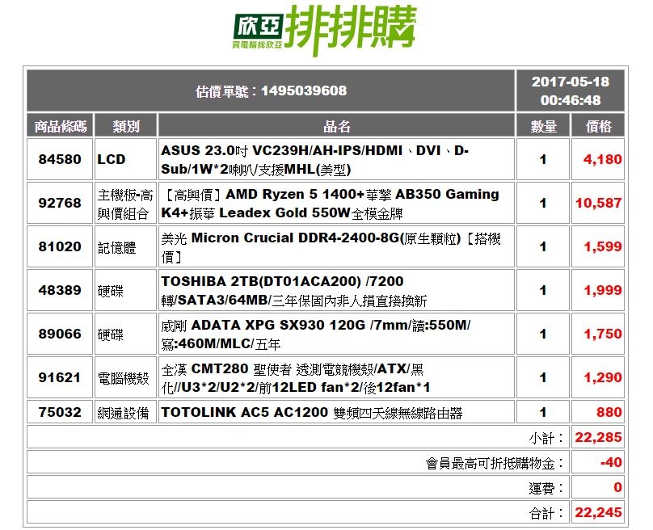Click the price 1,599

click(x=603, y=247)
